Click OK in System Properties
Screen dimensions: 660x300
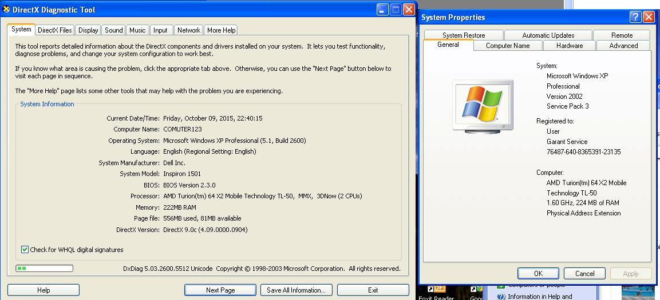[x=538, y=274]
